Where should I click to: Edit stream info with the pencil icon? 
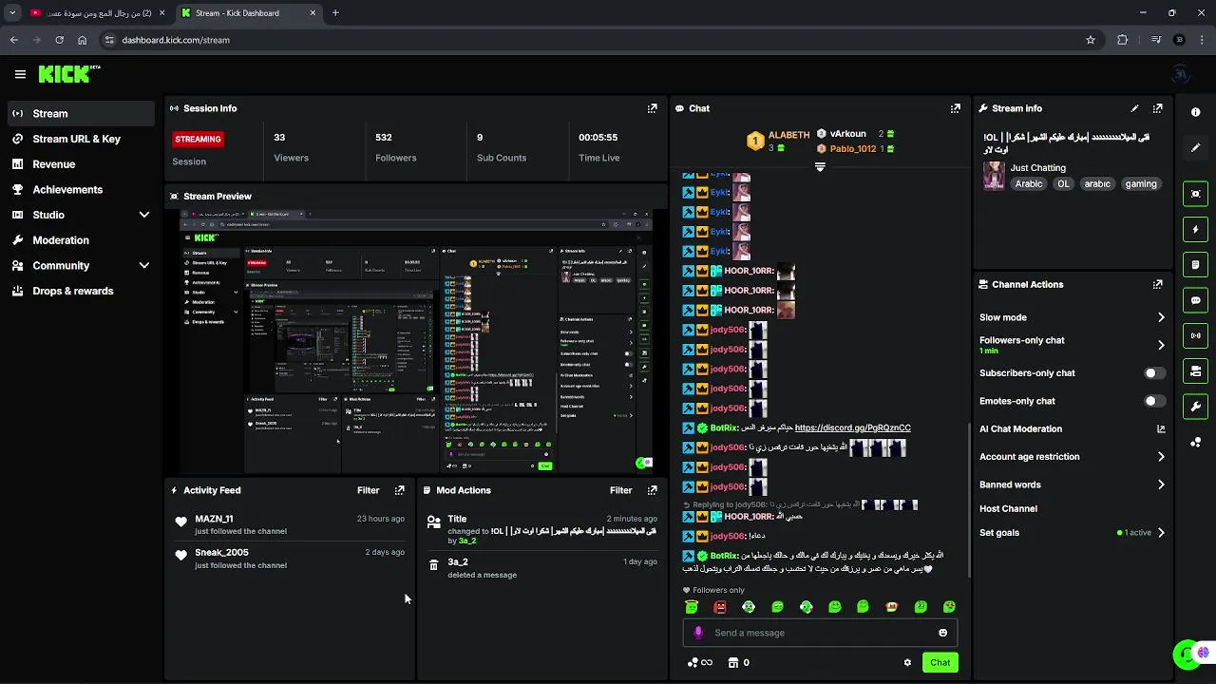pos(1134,108)
